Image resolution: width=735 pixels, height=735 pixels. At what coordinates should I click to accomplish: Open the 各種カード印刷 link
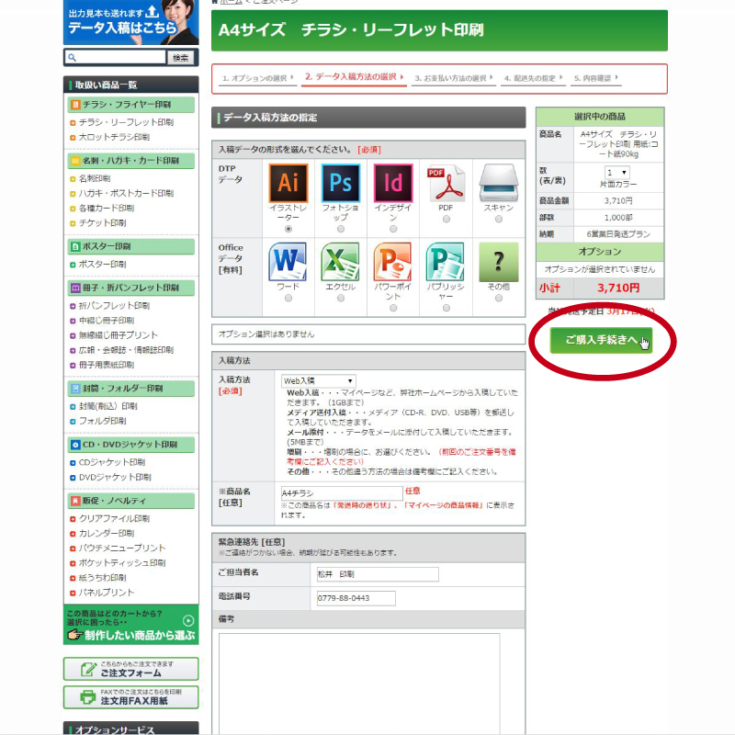point(107,208)
